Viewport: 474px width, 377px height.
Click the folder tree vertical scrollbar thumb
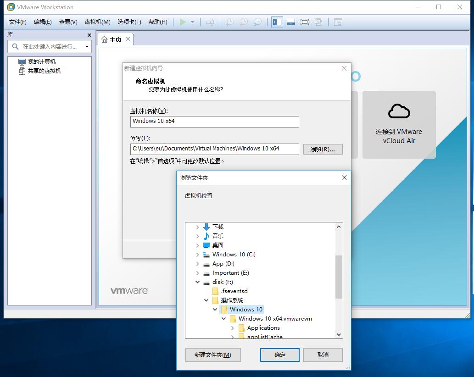tap(339, 277)
